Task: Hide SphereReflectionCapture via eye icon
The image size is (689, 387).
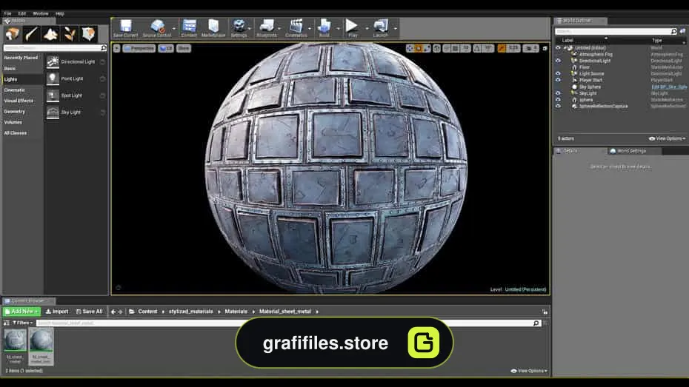Action: pyautogui.click(x=558, y=106)
